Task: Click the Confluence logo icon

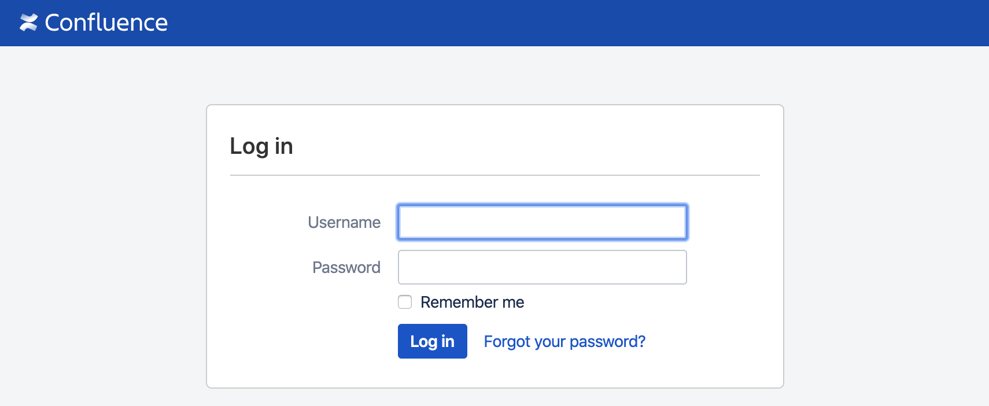Action: coord(28,23)
